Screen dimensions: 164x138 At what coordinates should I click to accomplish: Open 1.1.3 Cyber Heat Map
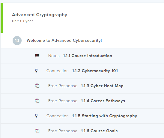point(102,86)
